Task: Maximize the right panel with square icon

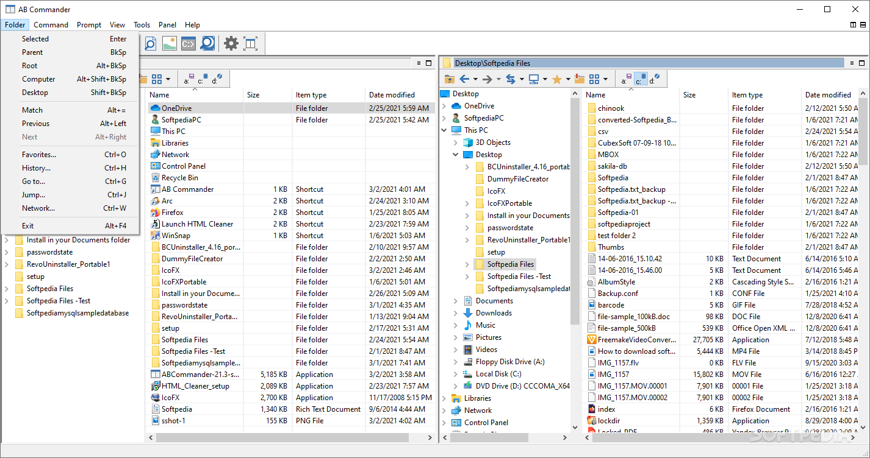Action: [862, 63]
